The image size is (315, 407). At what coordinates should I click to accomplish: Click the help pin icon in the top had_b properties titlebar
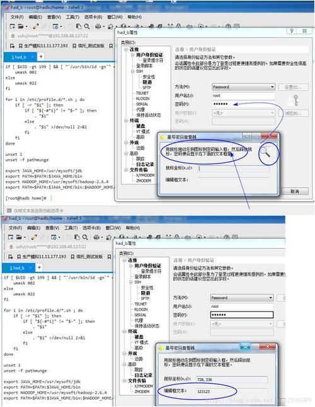(x=292, y=31)
